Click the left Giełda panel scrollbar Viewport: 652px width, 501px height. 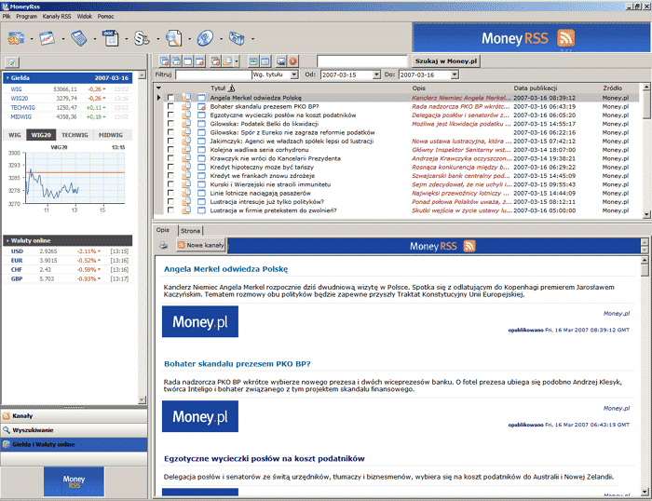pos(142,237)
